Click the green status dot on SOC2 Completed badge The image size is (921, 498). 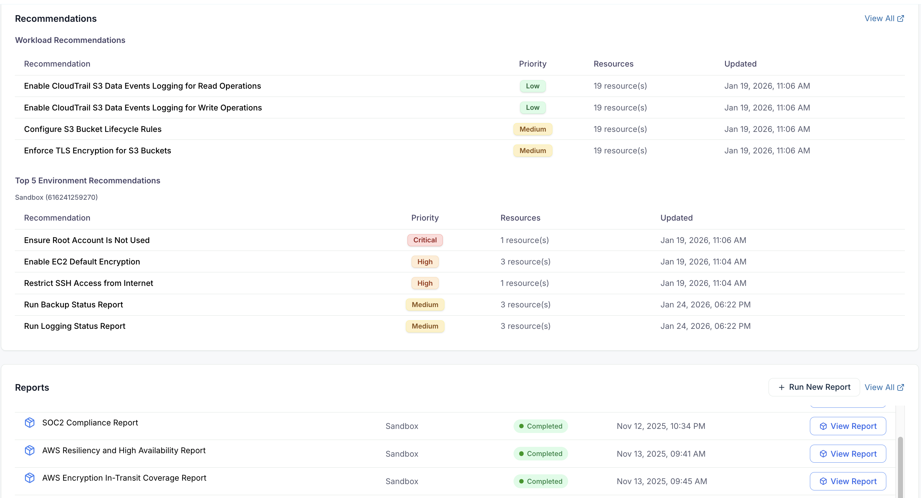point(522,426)
